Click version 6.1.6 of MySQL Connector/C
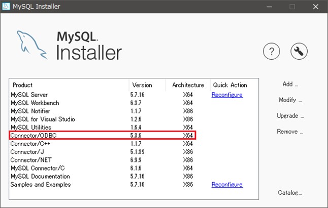This screenshot has width=328, height=208. pos(136,168)
